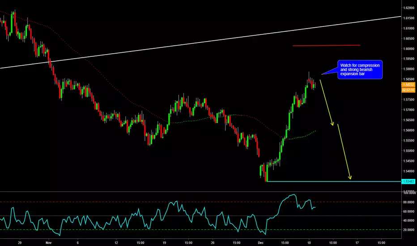Click the 12 date label on the time axis
This screenshot has width=417, height=246.
click(x=116, y=242)
